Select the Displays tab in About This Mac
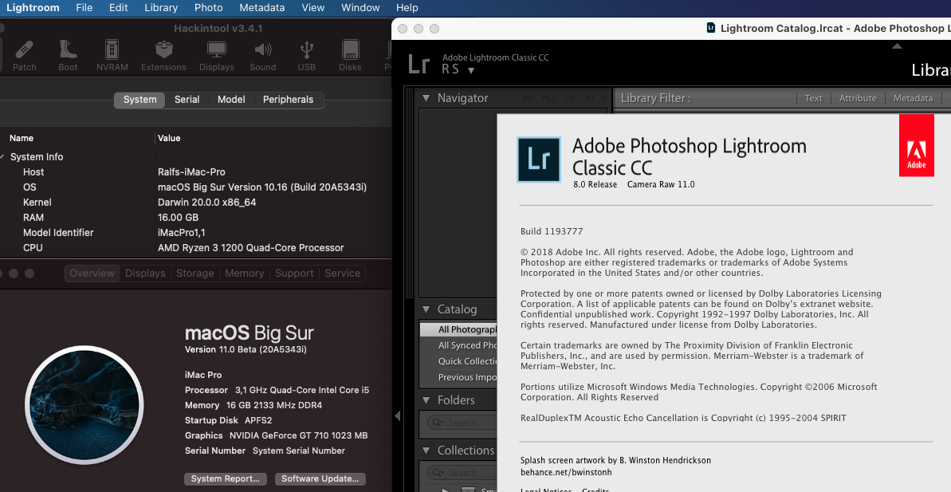The width and height of the screenshot is (951, 492). [145, 273]
